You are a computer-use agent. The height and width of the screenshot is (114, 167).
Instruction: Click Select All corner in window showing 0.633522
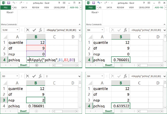pos(90,83)
